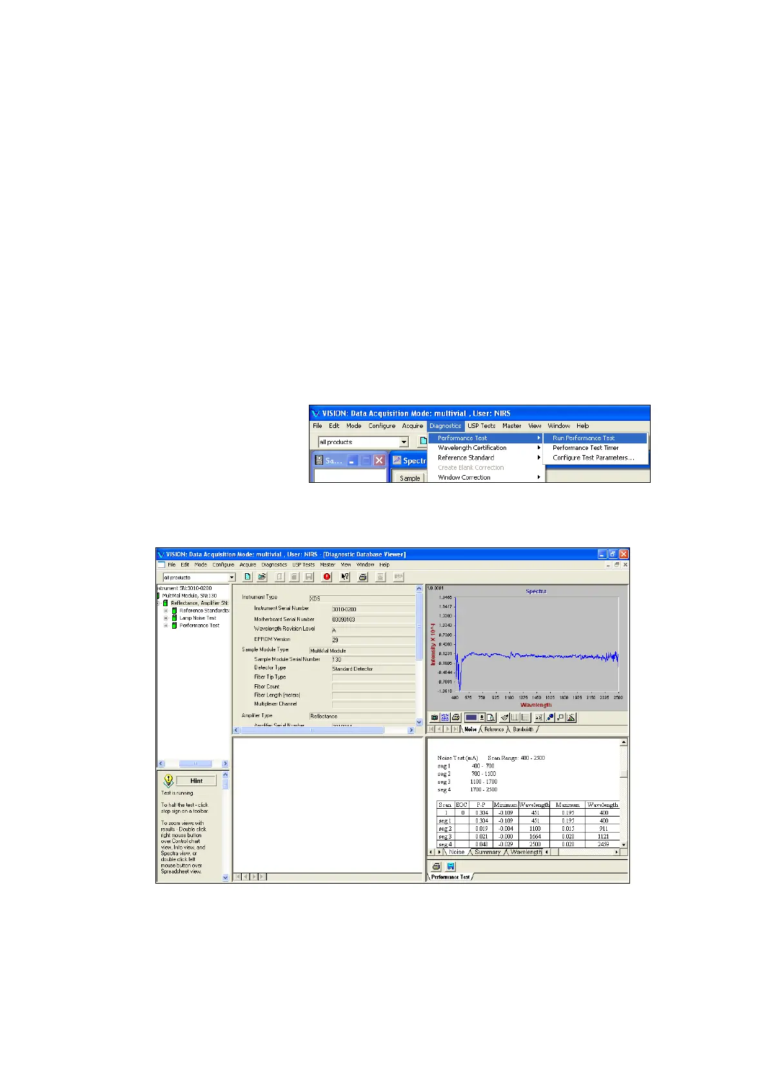Click Detector Type field Standard Detector

[x=373, y=669]
